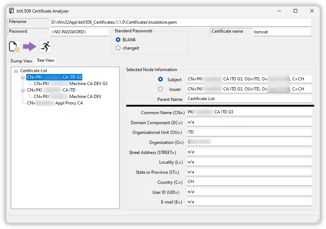Choose the Issuer radio button
The width and height of the screenshot is (326, 229).
click(160, 89)
